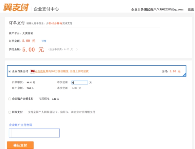The width and height of the screenshot is (195, 149).
Task: Click the 点击获取 credit limit link
Action: click(x=40, y=71)
